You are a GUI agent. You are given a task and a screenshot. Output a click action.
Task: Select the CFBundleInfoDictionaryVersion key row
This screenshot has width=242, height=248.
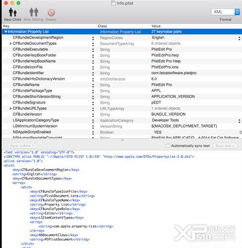point(39,79)
